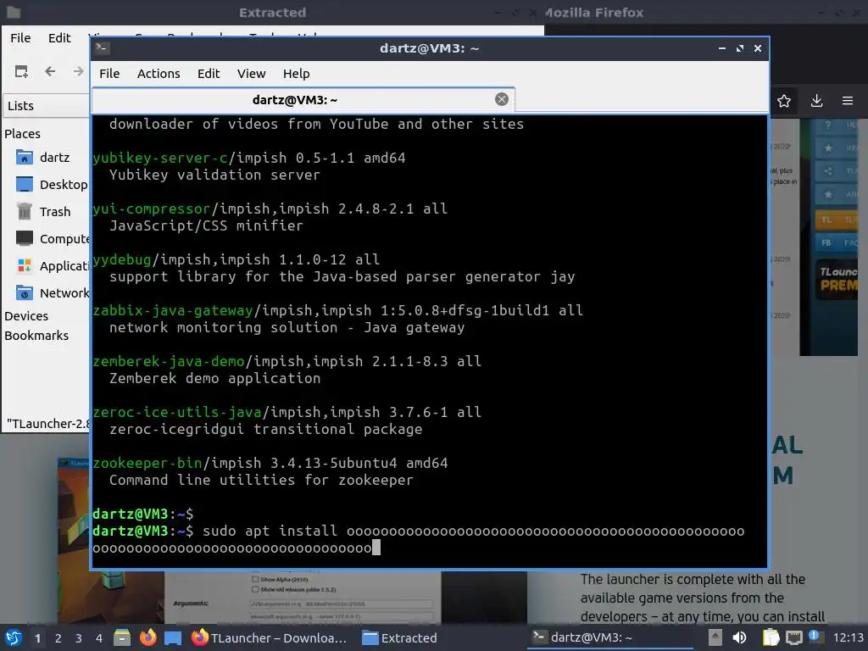The height and width of the screenshot is (651, 868).
Task: Click the Places section header
Action: (x=22, y=134)
